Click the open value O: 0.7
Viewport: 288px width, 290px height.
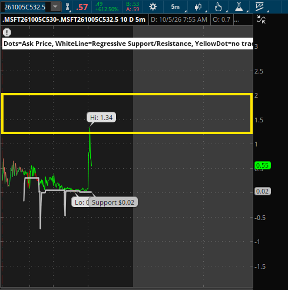point(221,19)
